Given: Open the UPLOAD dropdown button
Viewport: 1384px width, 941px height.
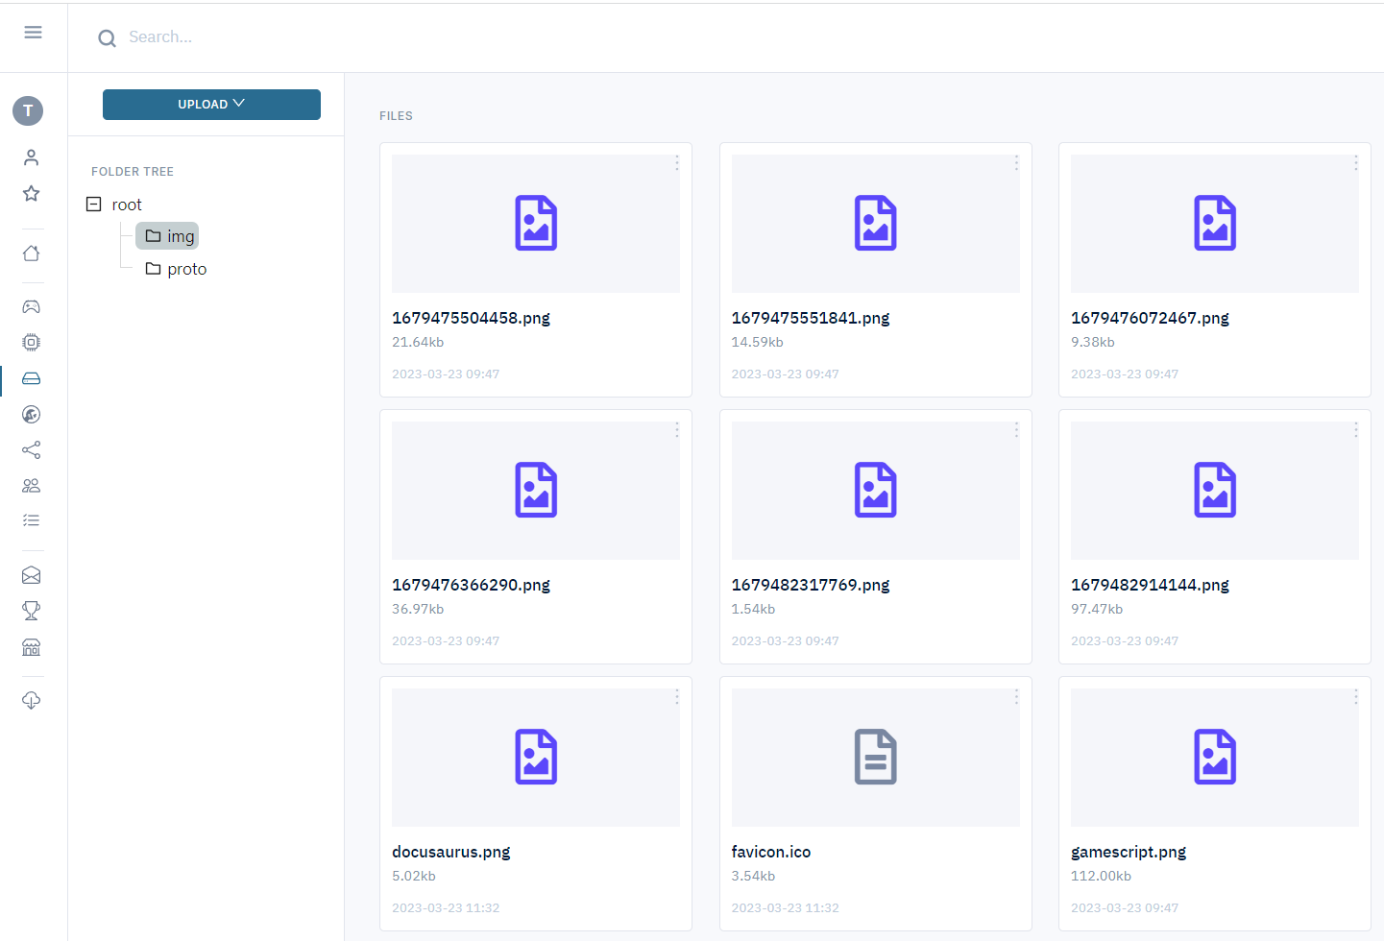Looking at the screenshot, I should [211, 105].
